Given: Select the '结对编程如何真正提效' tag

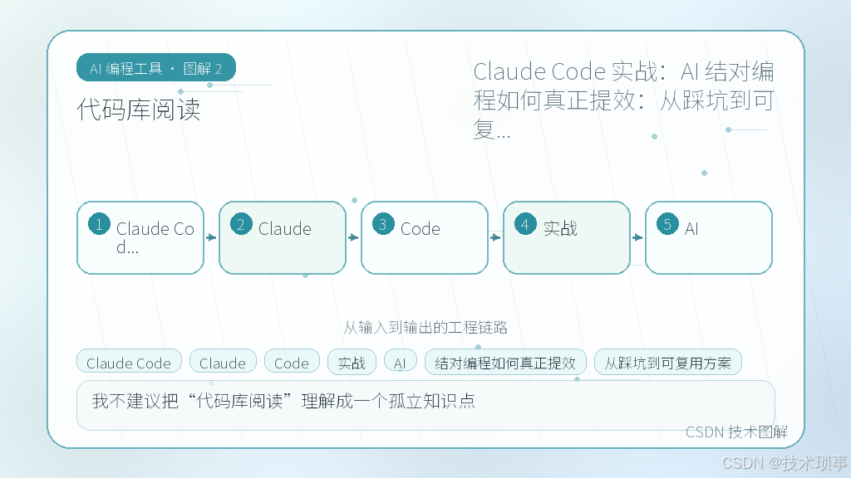Looking at the screenshot, I should (505, 362).
